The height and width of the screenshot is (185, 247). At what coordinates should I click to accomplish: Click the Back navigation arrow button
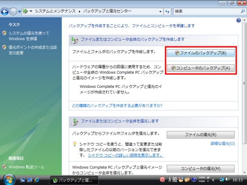coord(5,12)
